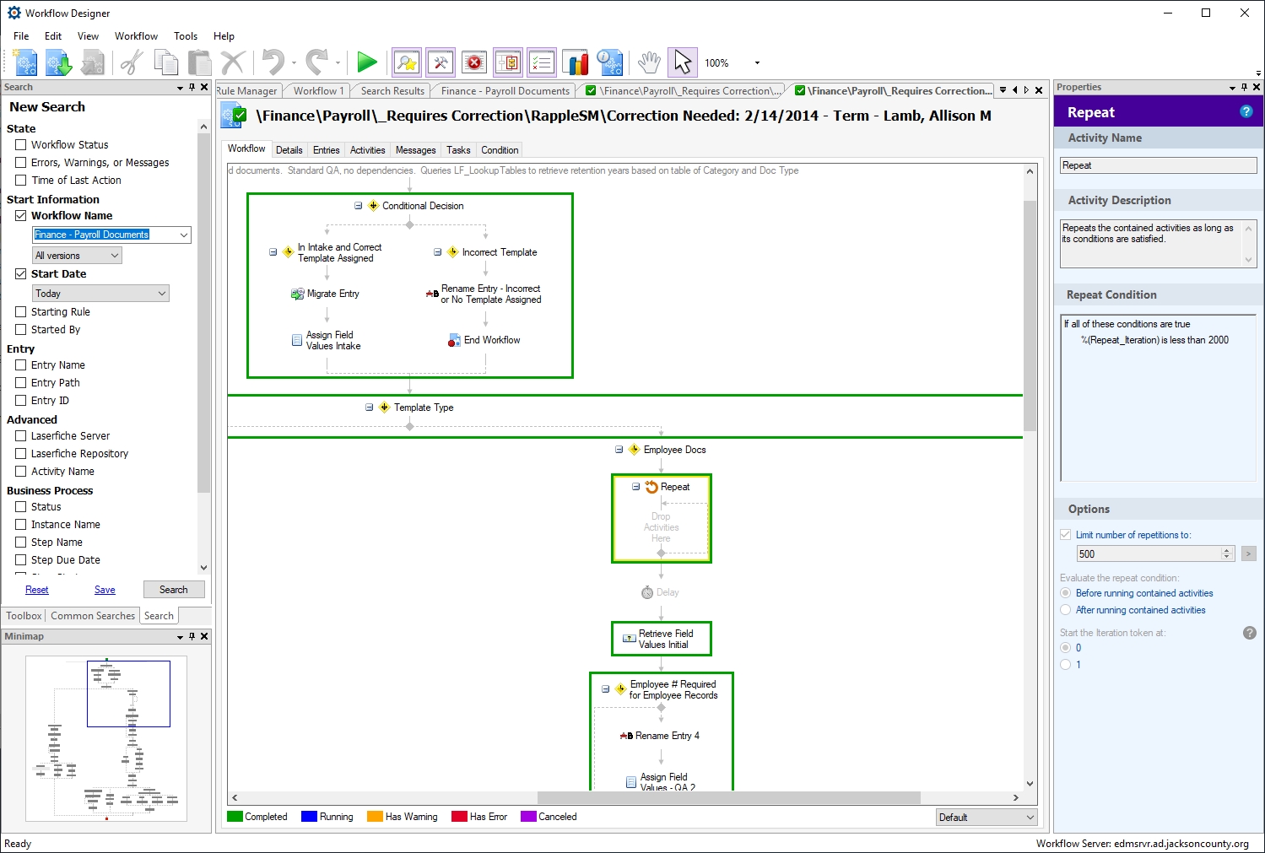Select the arrow pointer tool
This screenshot has width=1265, height=853.
tap(682, 62)
